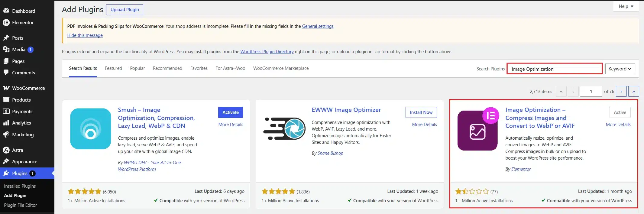
Task: Switch to Search Results tab
Action: point(83,68)
